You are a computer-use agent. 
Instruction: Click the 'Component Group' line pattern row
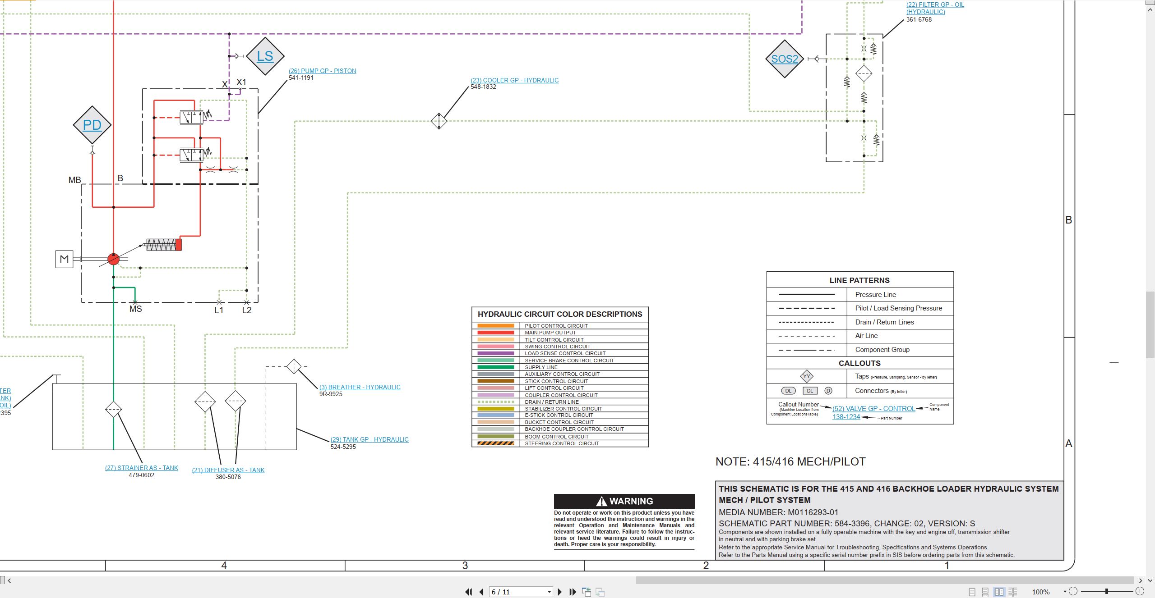[859, 350]
